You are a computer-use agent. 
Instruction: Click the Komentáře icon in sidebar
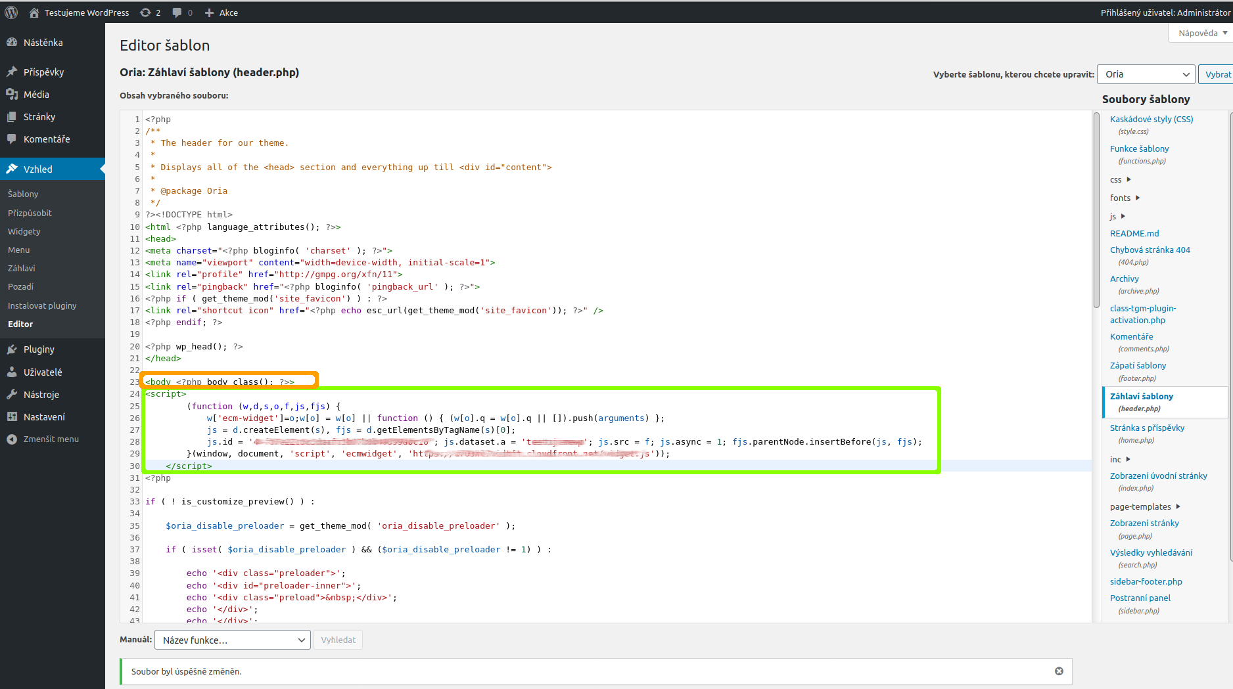click(x=12, y=139)
